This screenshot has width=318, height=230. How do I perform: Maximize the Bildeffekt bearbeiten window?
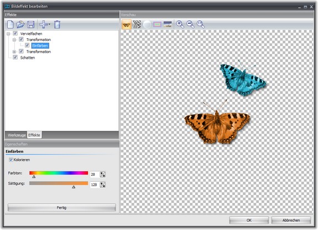[305, 7]
